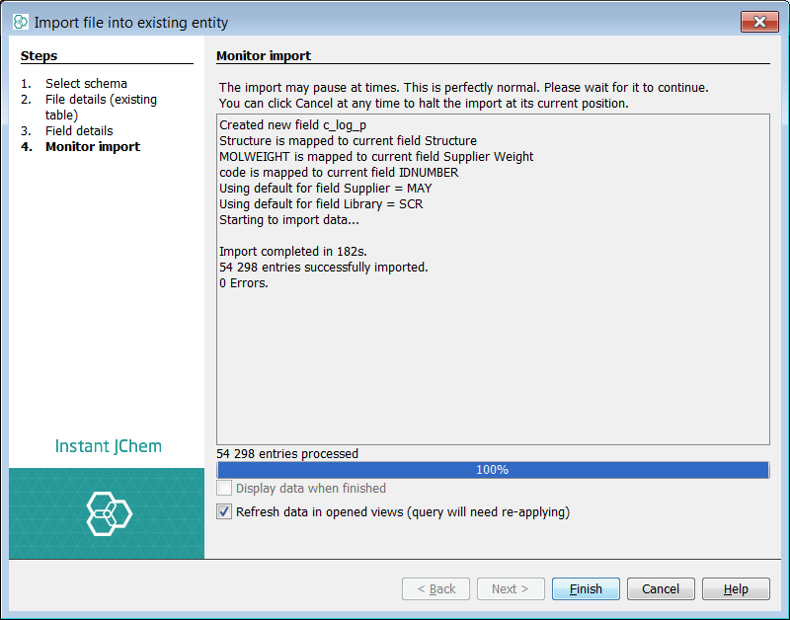Select step 1 Select schema
The height and width of the screenshot is (620, 790).
click(x=86, y=84)
